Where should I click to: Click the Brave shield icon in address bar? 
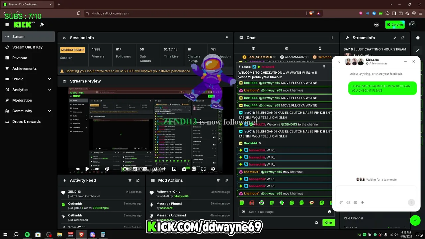pyautogui.click(x=311, y=13)
